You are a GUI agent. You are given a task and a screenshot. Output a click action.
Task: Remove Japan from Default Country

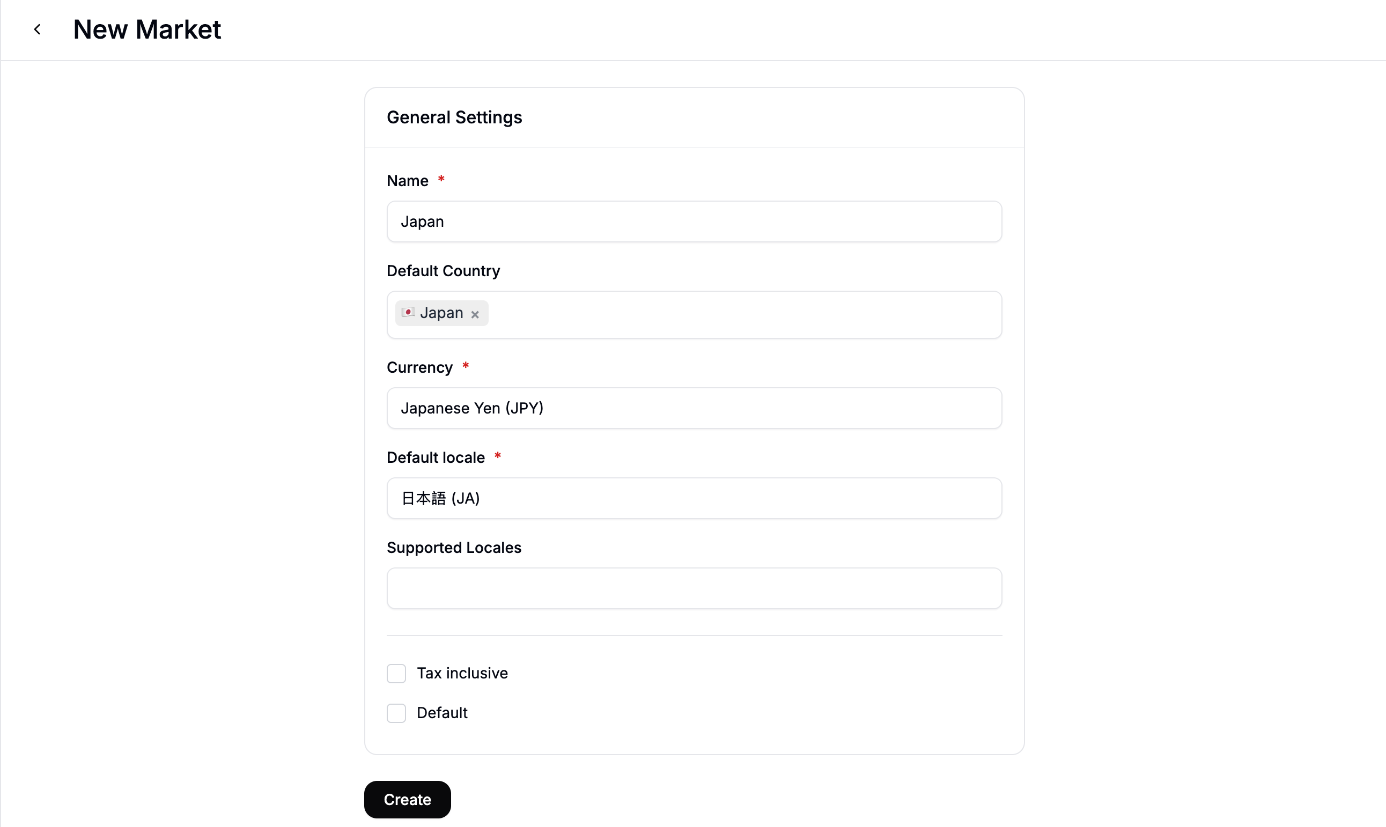coord(475,314)
